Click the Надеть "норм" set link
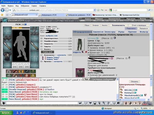Image resolution: width=154 pixels, height=115 pixels. (x=53, y=57)
